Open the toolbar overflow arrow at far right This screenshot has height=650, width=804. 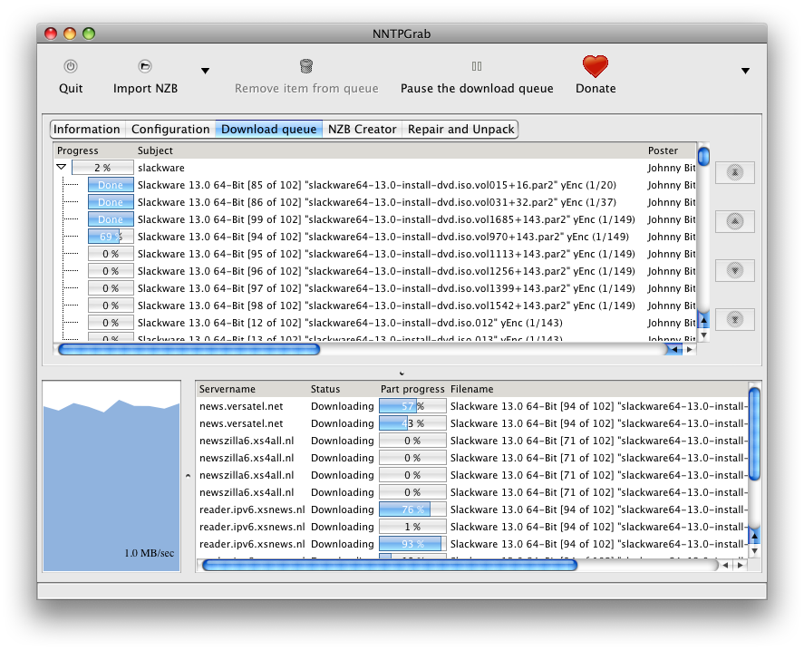(745, 71)
